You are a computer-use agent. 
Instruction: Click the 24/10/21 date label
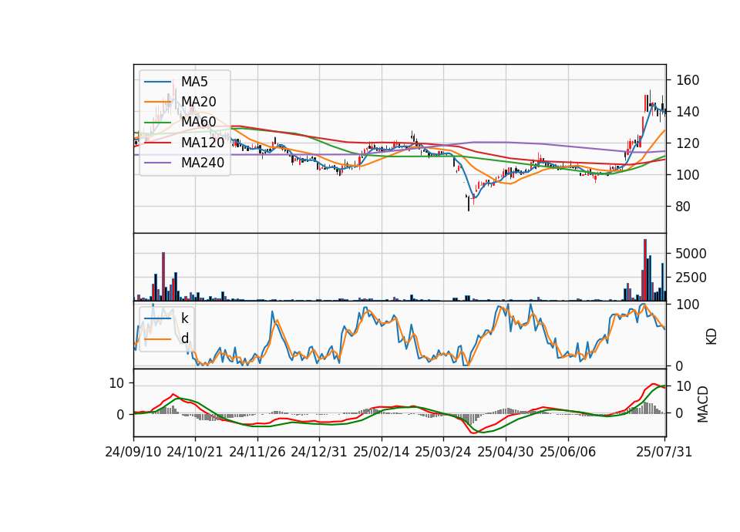pyautogui.click(x=195, y=452)
